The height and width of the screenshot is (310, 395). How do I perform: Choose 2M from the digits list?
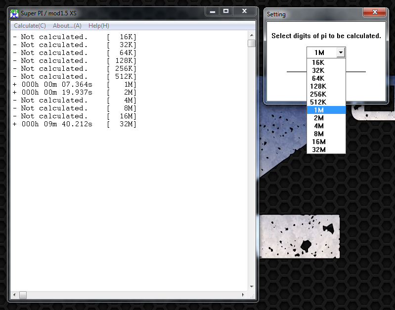tap(326, 118)
